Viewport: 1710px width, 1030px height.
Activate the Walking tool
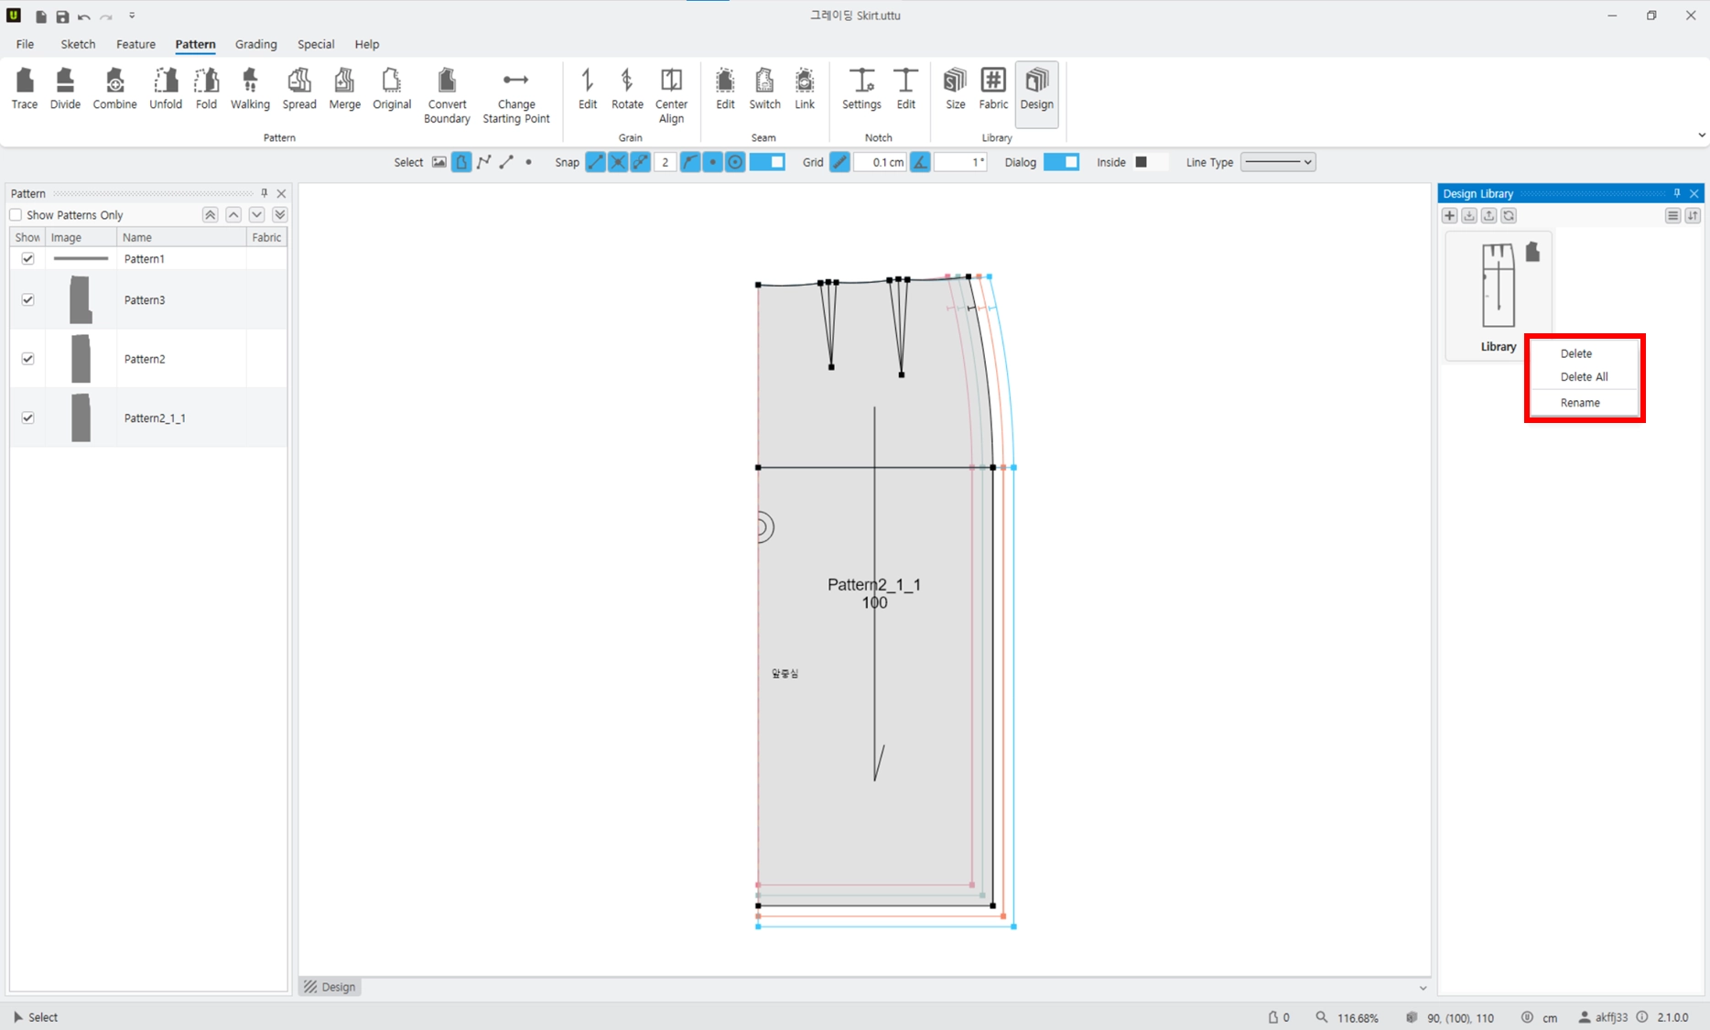[250, 90]
